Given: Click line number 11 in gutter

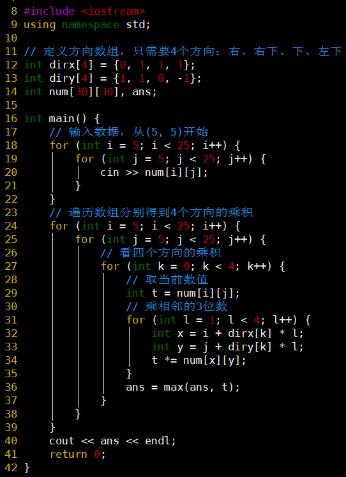Looking at the screenshot, I should click(x=11, y=51).
